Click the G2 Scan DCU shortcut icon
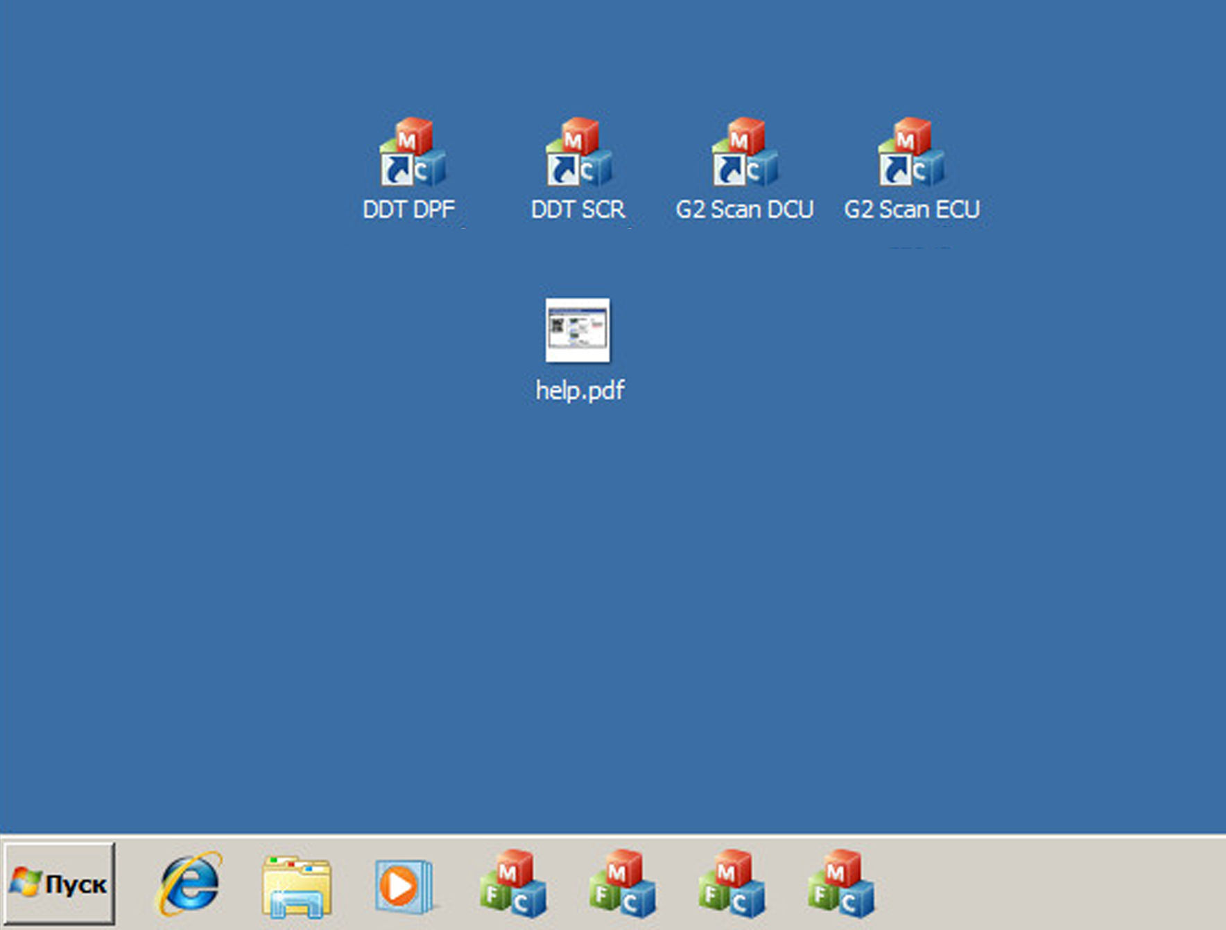This screenshot has width=1226, height=930. tap(745, 153)
